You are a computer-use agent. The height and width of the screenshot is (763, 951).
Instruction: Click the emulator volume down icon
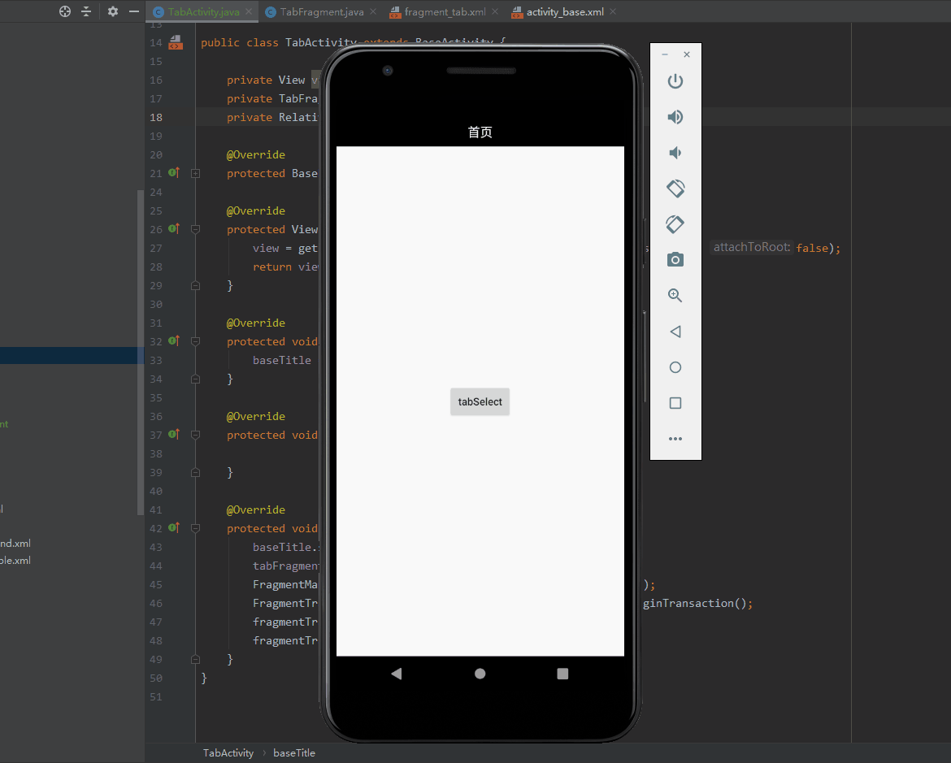point(675,153)
